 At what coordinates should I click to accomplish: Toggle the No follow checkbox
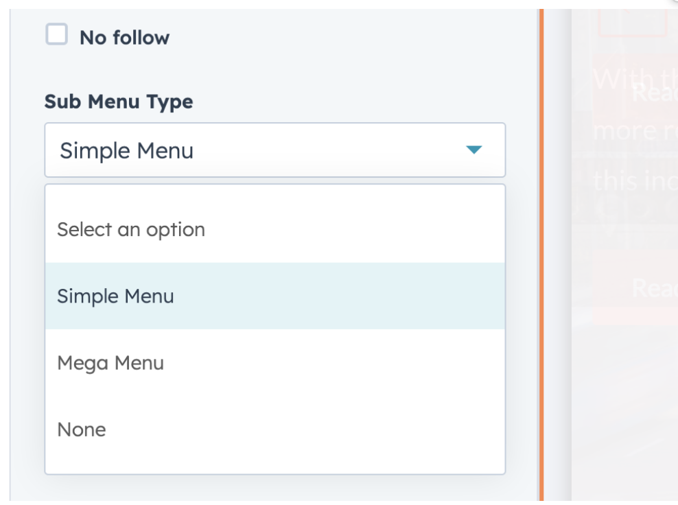(56, 35)
